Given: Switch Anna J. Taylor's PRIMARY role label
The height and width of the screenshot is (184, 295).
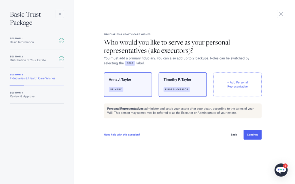Looking at the screenshot, I should click(116, 89).
